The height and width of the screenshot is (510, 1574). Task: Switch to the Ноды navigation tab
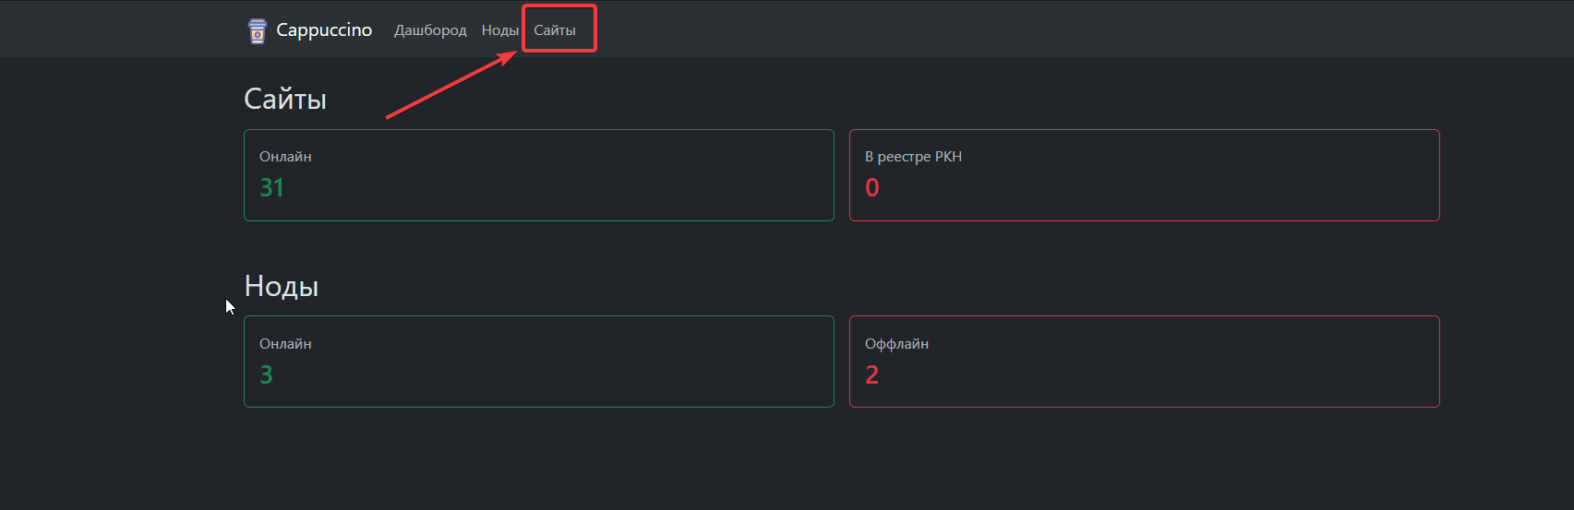coord(499,30)
